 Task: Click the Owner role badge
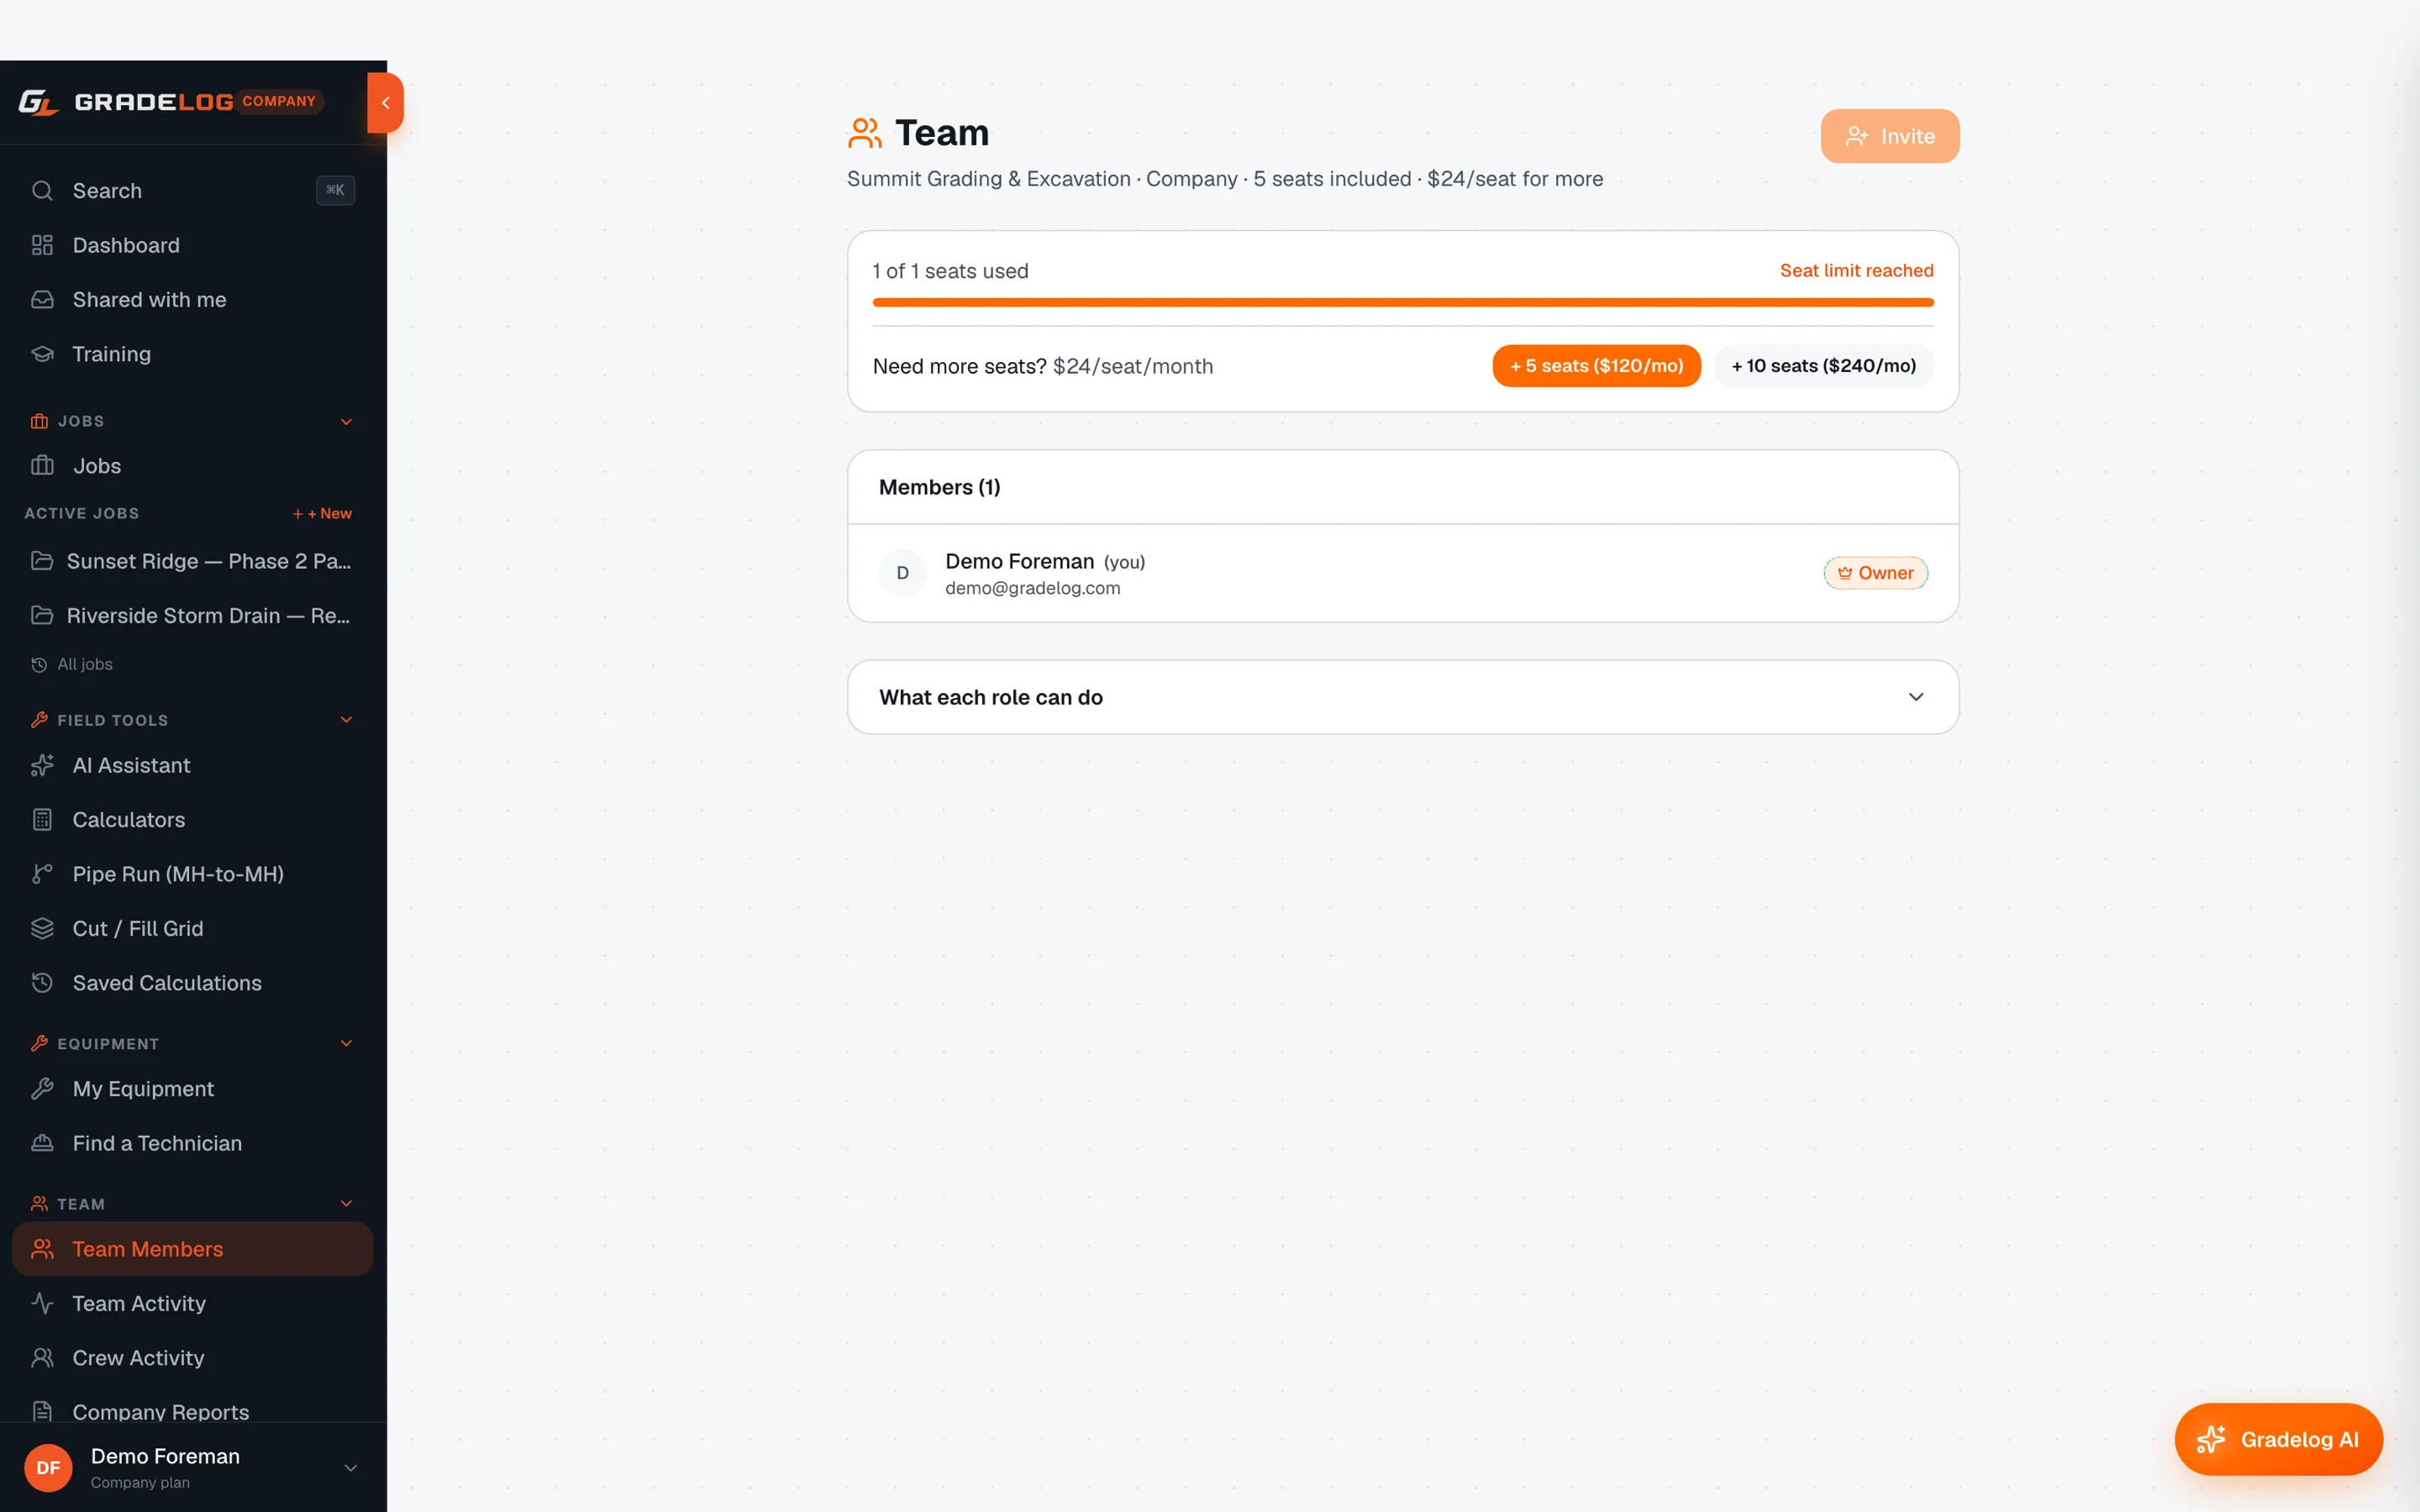click(x=1875, y=573)
